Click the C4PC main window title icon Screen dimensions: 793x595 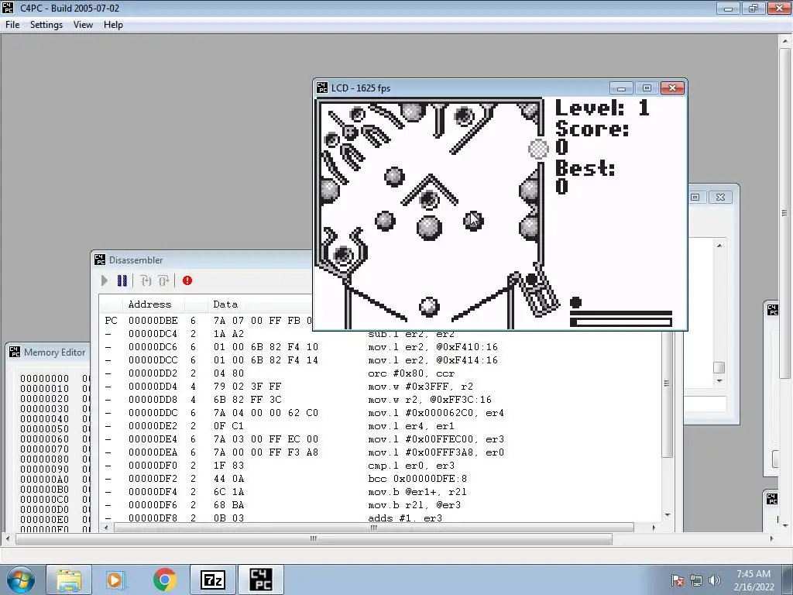click(8, 8)
